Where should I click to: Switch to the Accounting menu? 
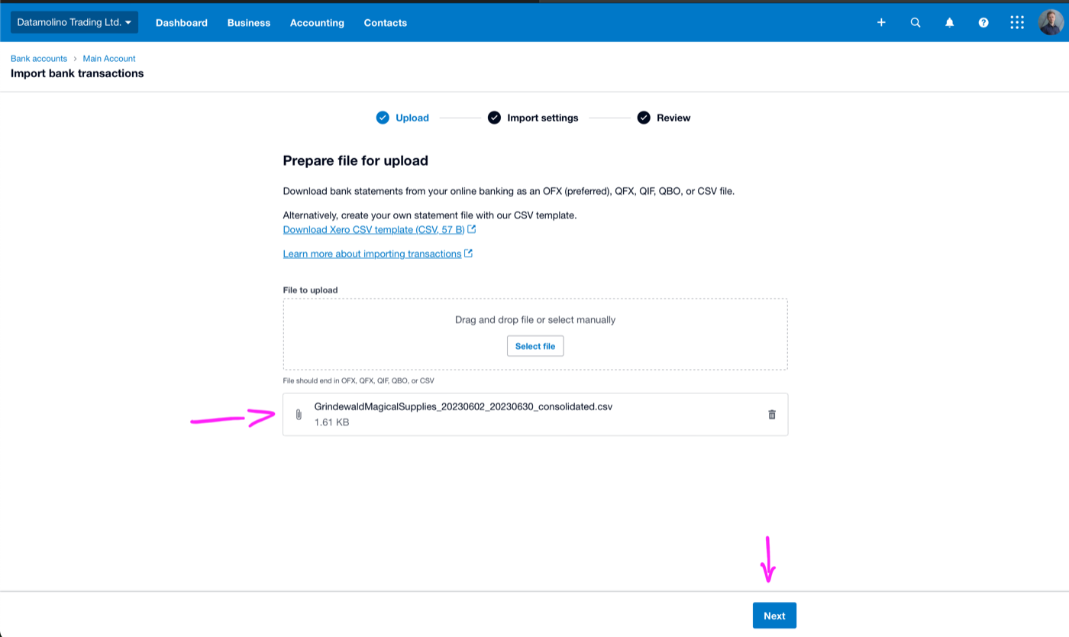pyautogui.click(x=317, y=22)
